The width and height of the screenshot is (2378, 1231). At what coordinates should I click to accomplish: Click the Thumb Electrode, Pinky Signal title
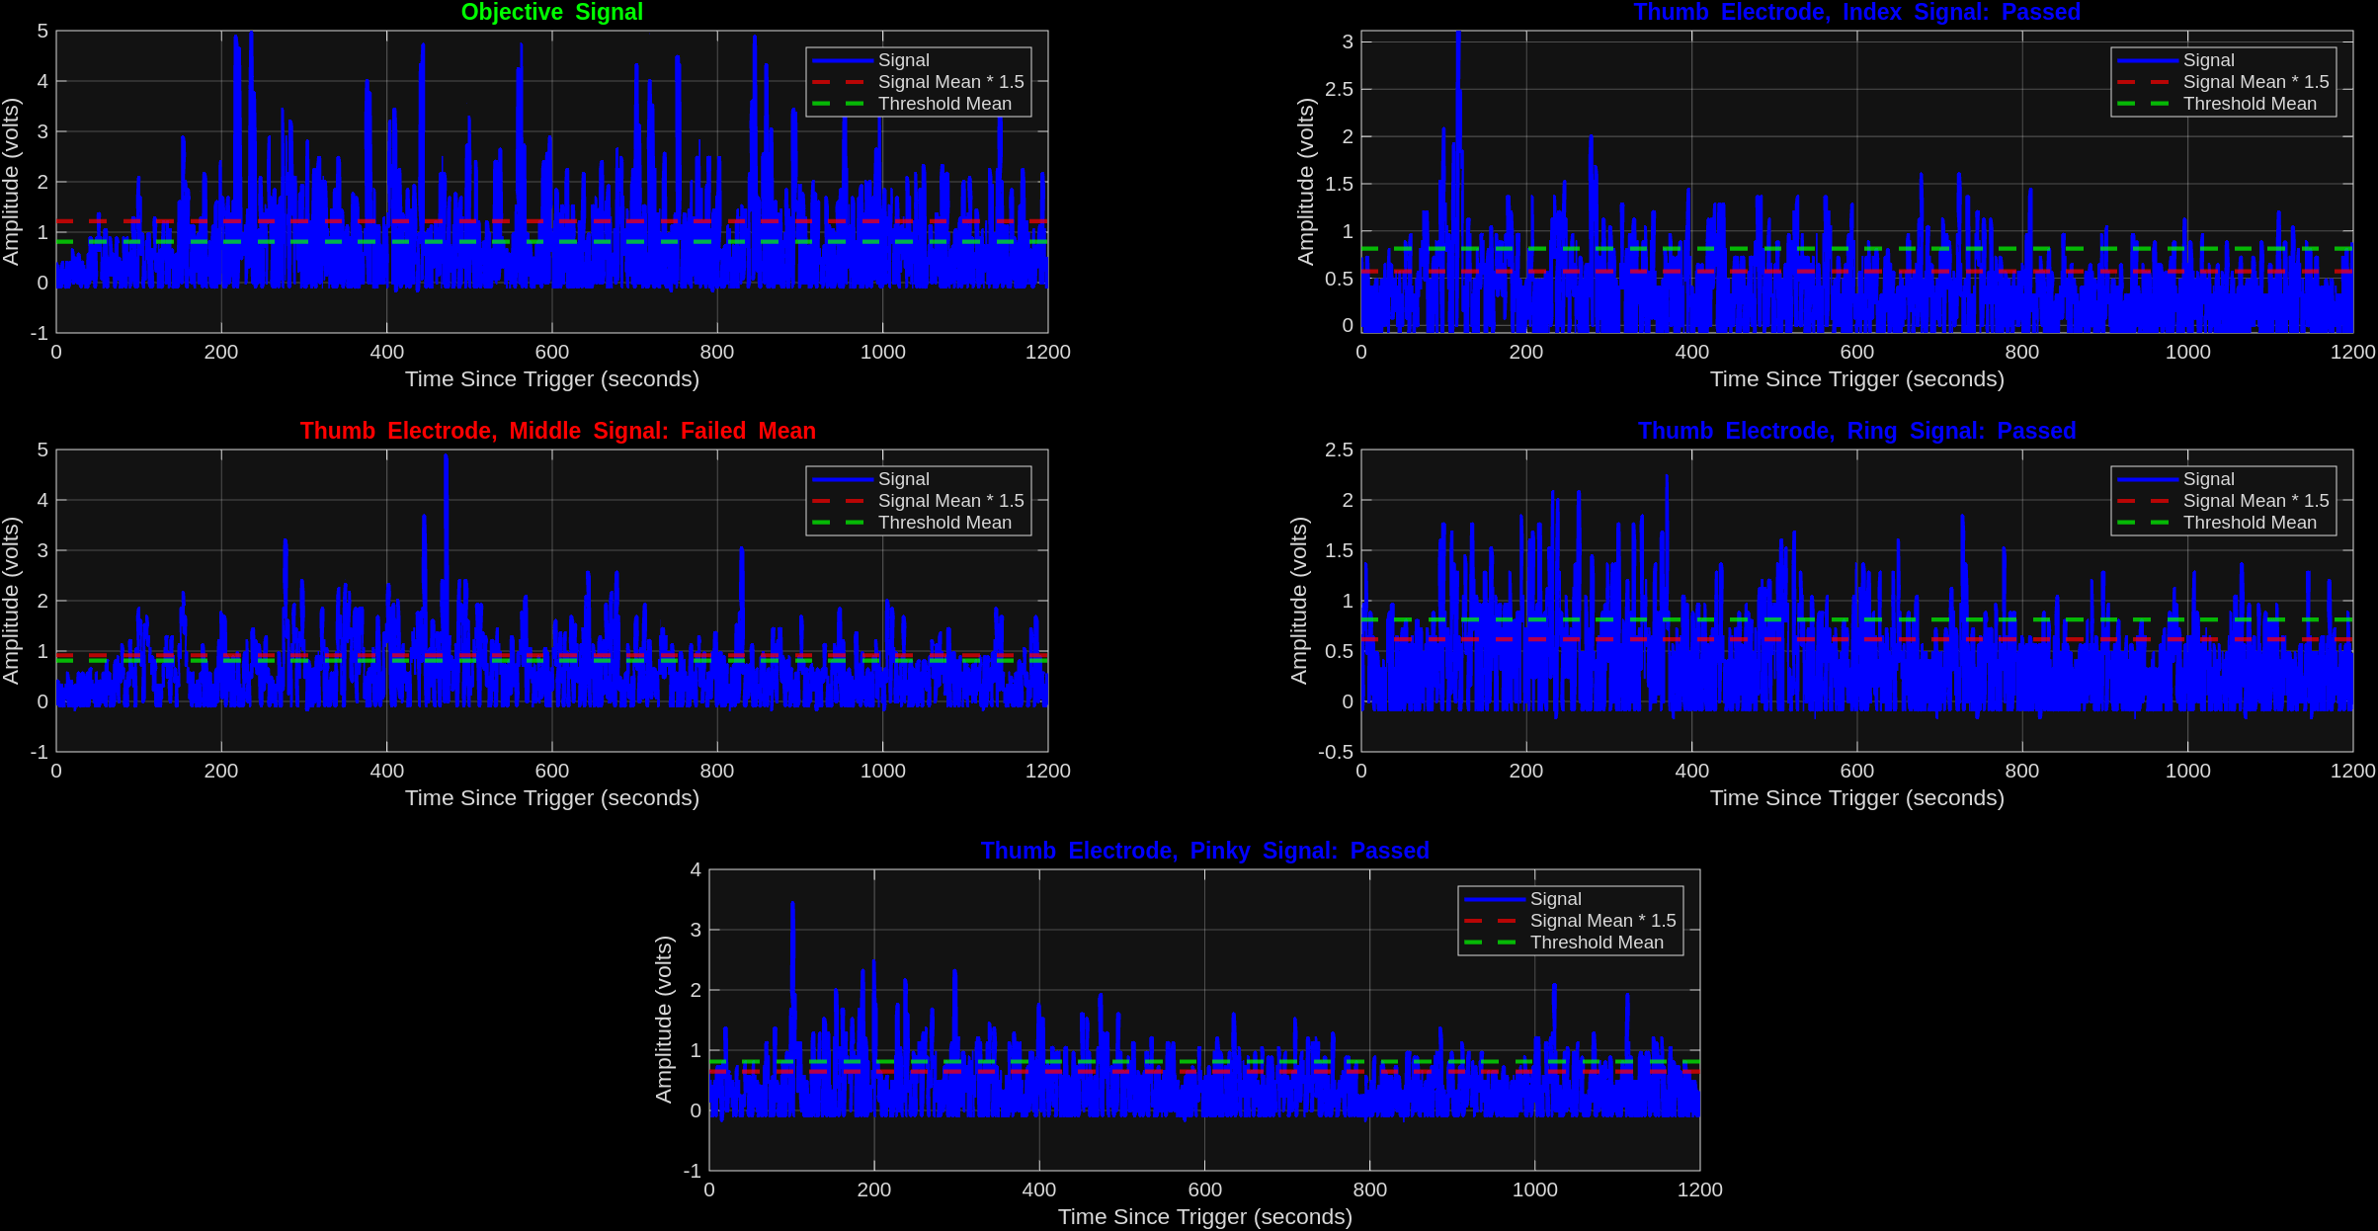pyautogui.click(x=1204, y=852)
